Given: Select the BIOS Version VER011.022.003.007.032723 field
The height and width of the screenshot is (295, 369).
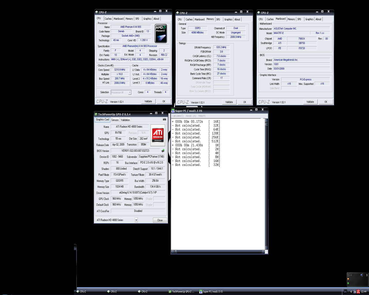Looking at the screenshot, I should point(135,151).
